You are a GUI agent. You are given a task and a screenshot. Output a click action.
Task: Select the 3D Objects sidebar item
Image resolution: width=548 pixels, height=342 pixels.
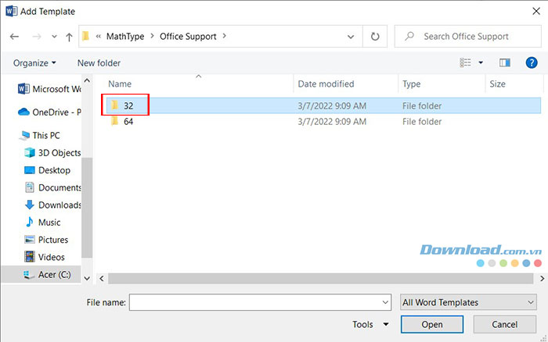[x=59, y=153]
